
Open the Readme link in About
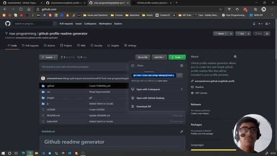click(x=200, y=87)
